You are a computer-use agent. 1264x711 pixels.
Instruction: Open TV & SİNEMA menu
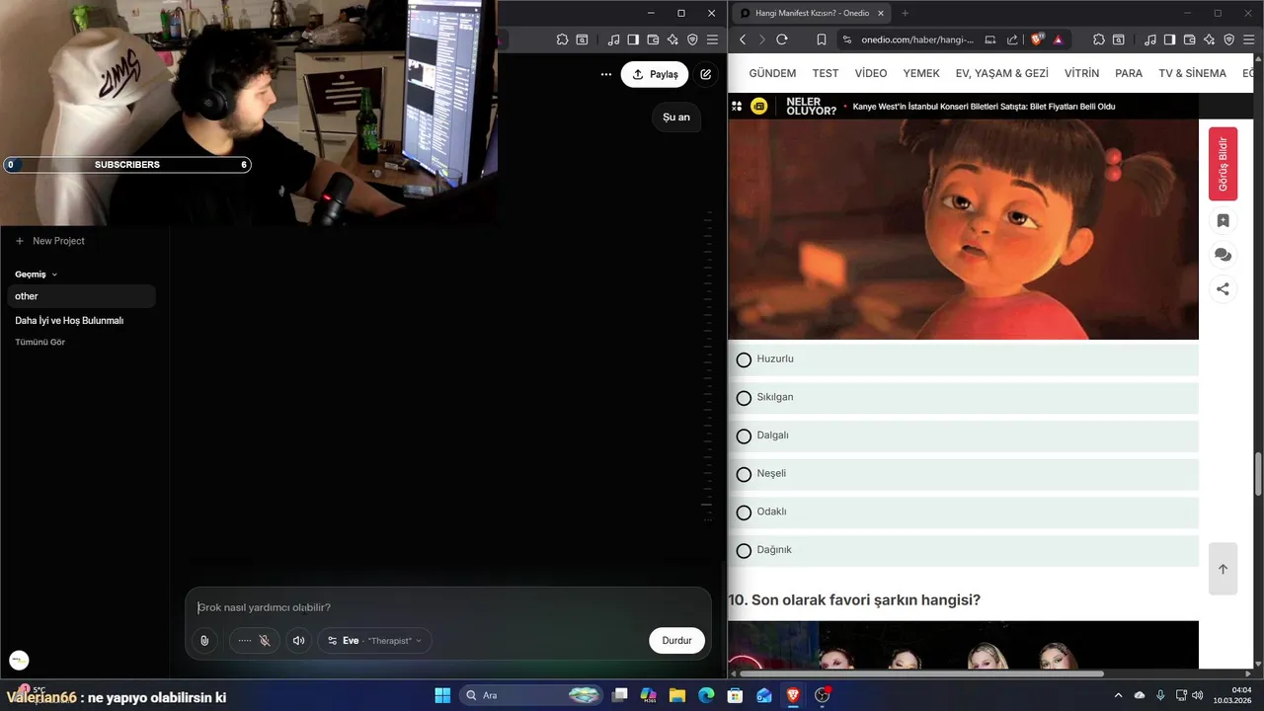1192,73
